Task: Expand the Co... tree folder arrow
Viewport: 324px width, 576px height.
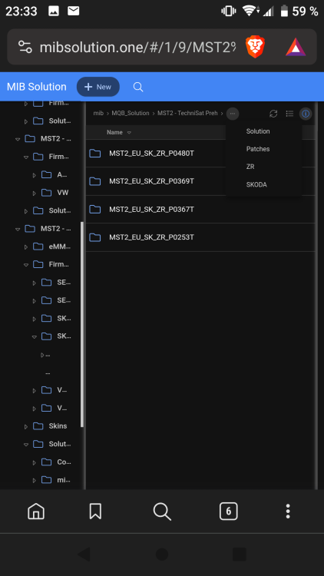Action: point(34,462)
